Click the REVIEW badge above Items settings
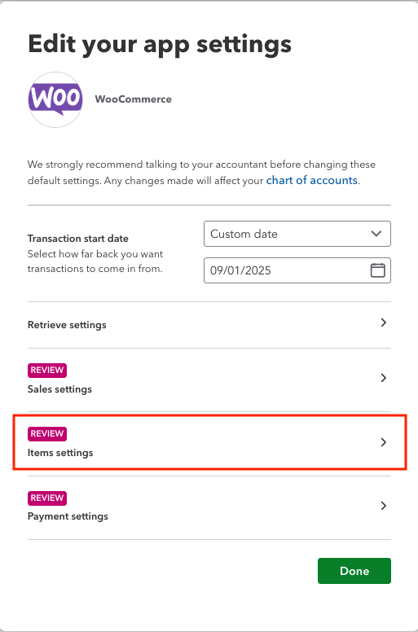418x632 pixels. point(47,434)
